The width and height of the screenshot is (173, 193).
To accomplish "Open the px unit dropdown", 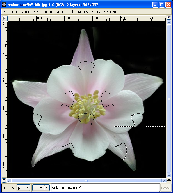I will (23, 188).
